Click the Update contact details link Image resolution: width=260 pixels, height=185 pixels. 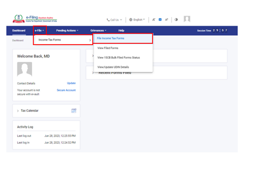coord(71,83)
